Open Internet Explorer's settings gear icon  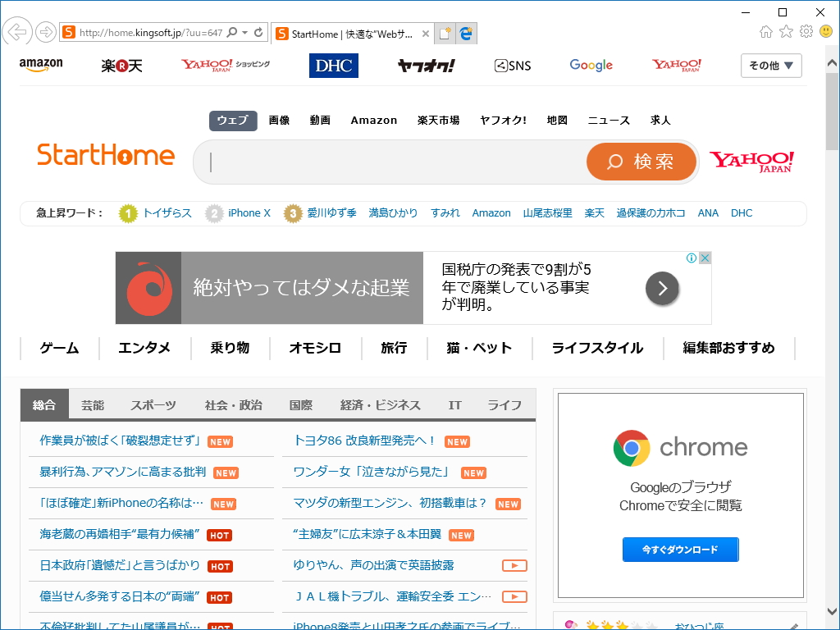pos(805,31)
